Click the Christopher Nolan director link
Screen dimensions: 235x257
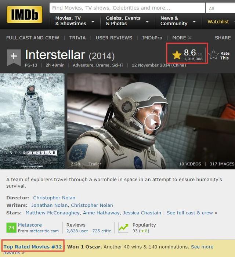54,198
